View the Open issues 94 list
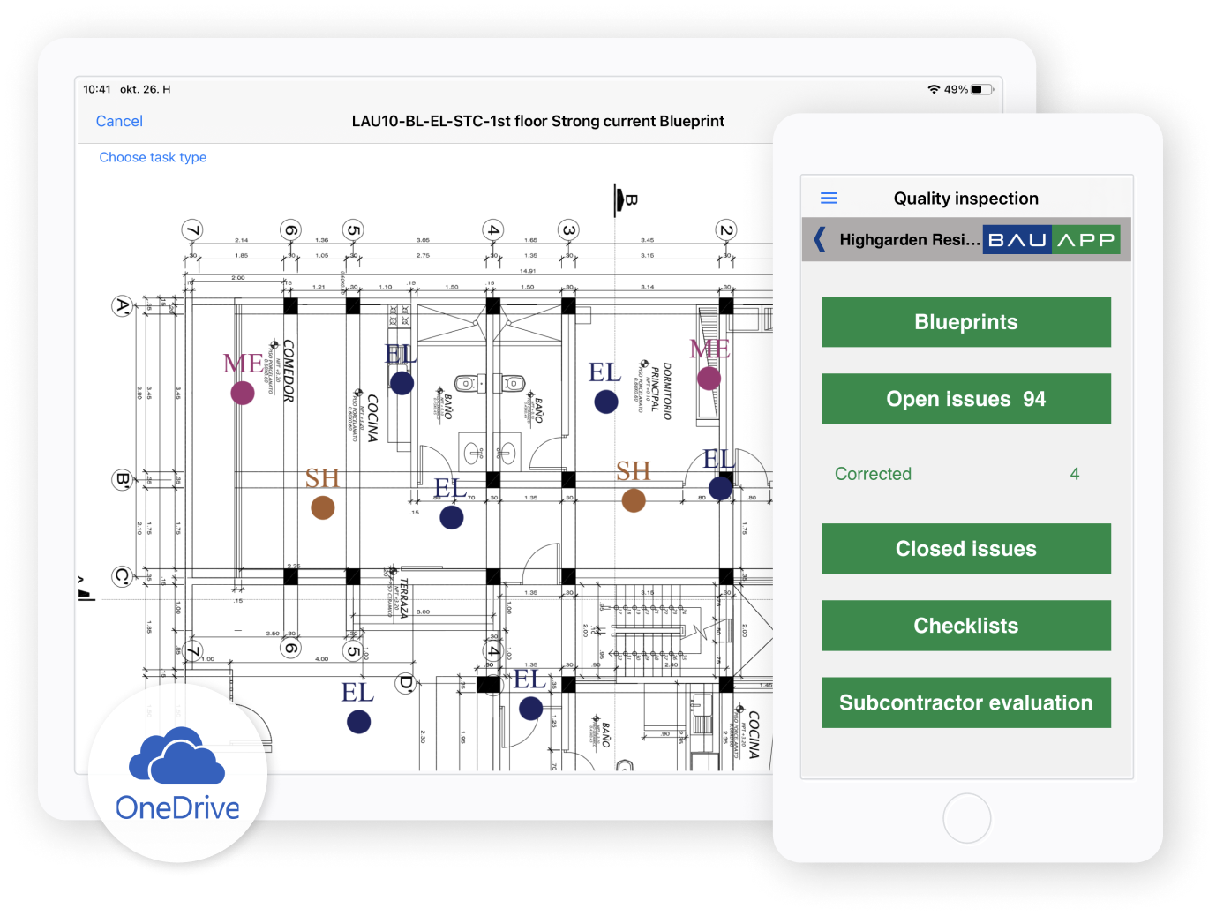 pyautogui.click(x=965, y=399)
